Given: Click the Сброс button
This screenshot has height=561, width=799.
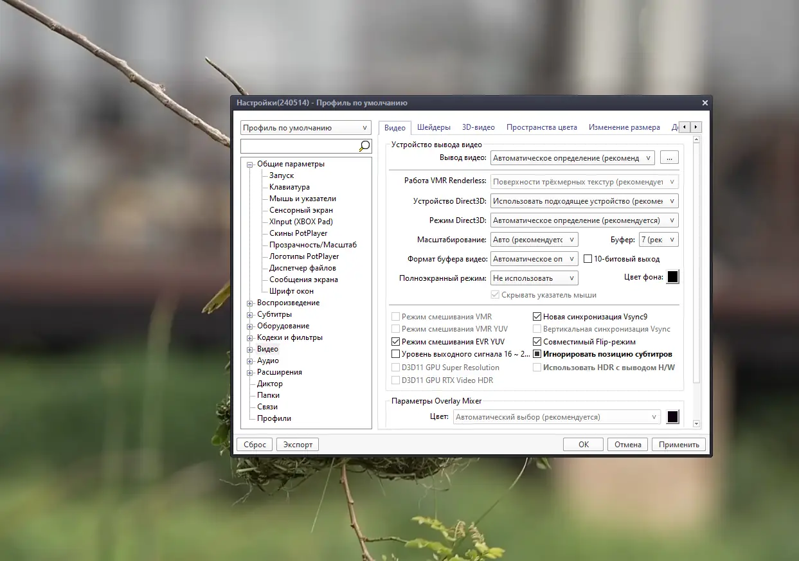Looking at the screenshot, I should pyautogui.click(x=255, y=445).
